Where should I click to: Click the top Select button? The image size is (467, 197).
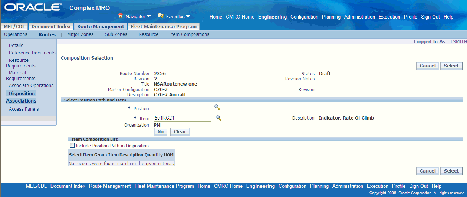coord(451,66)
